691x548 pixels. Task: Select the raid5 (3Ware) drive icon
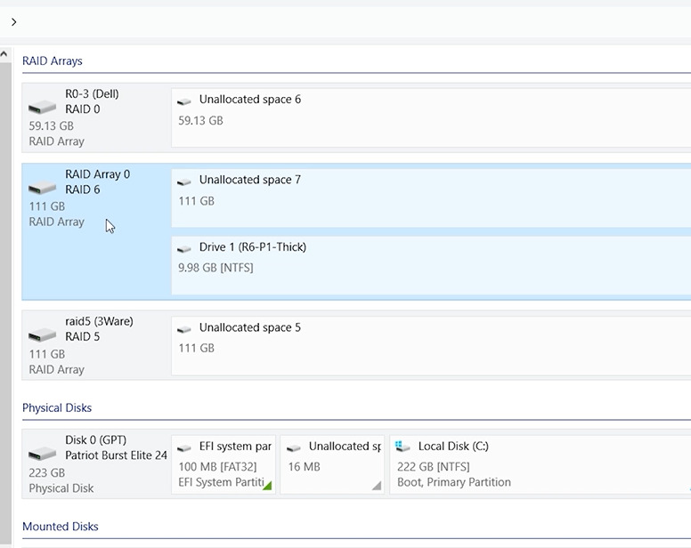[x=43, y=335]
